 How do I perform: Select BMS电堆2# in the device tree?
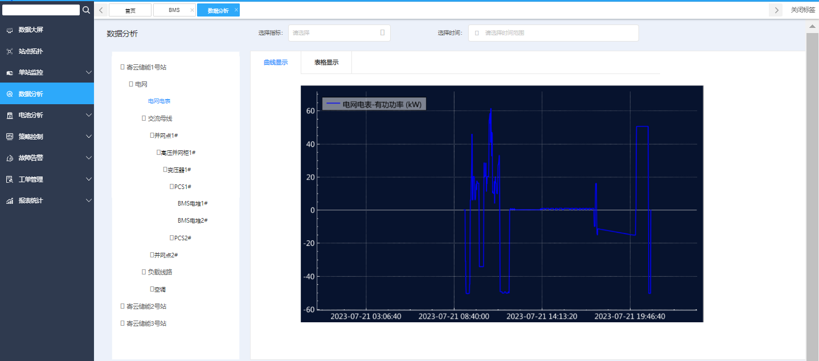tap(193, 221)
